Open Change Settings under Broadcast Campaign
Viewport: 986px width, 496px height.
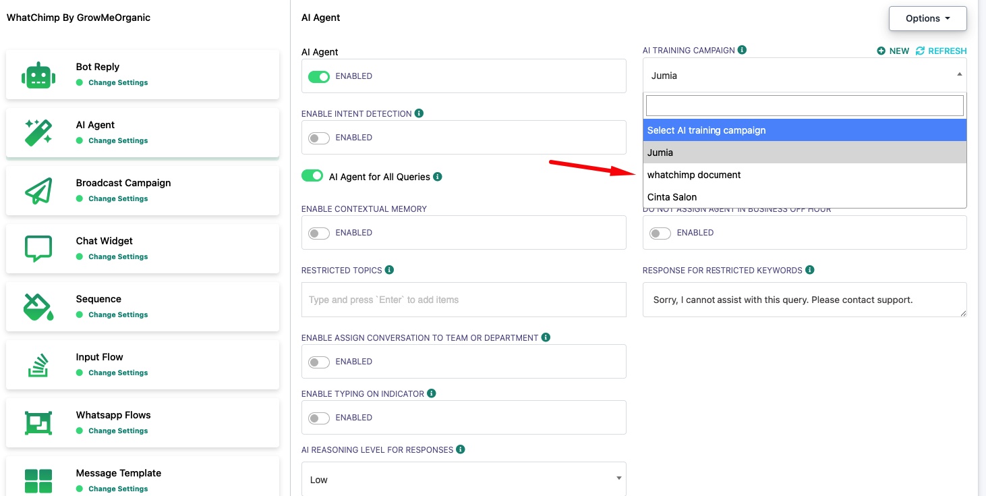tap(118, 198)
